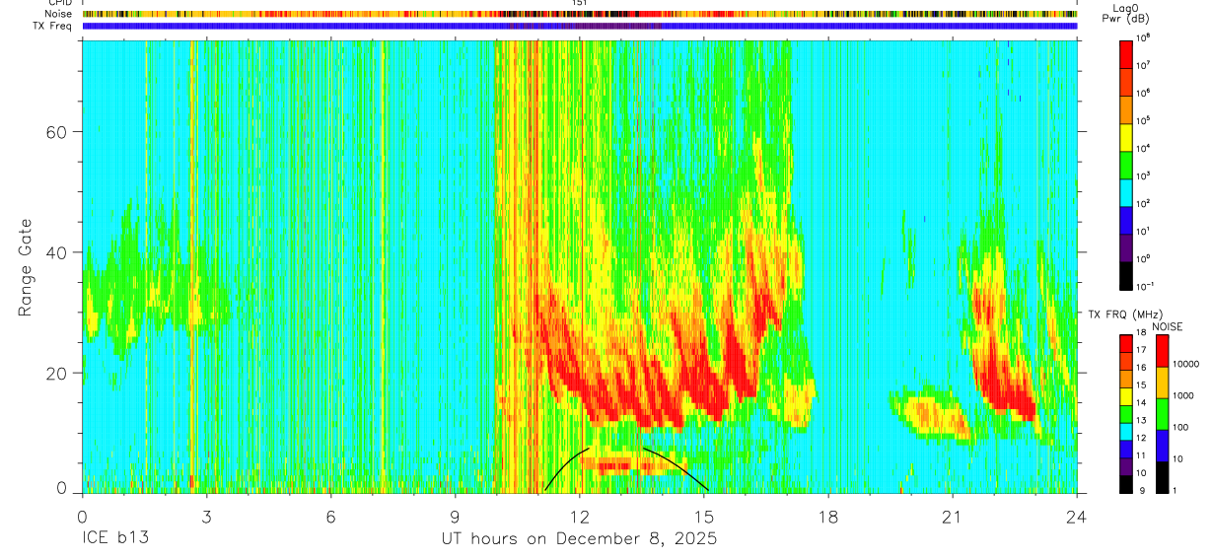
Task: Click the 1000 label on NOISE scale
Action: pos(1183,396)
